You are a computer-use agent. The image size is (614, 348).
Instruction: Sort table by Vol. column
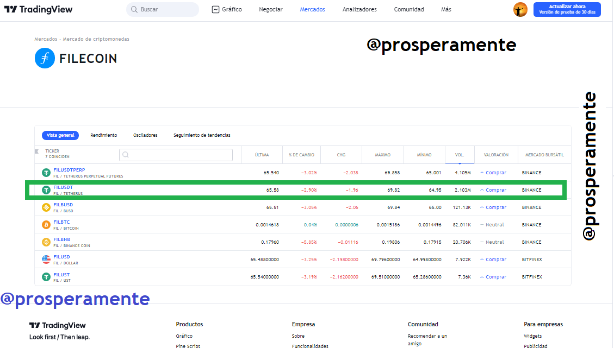coord(460,155)
